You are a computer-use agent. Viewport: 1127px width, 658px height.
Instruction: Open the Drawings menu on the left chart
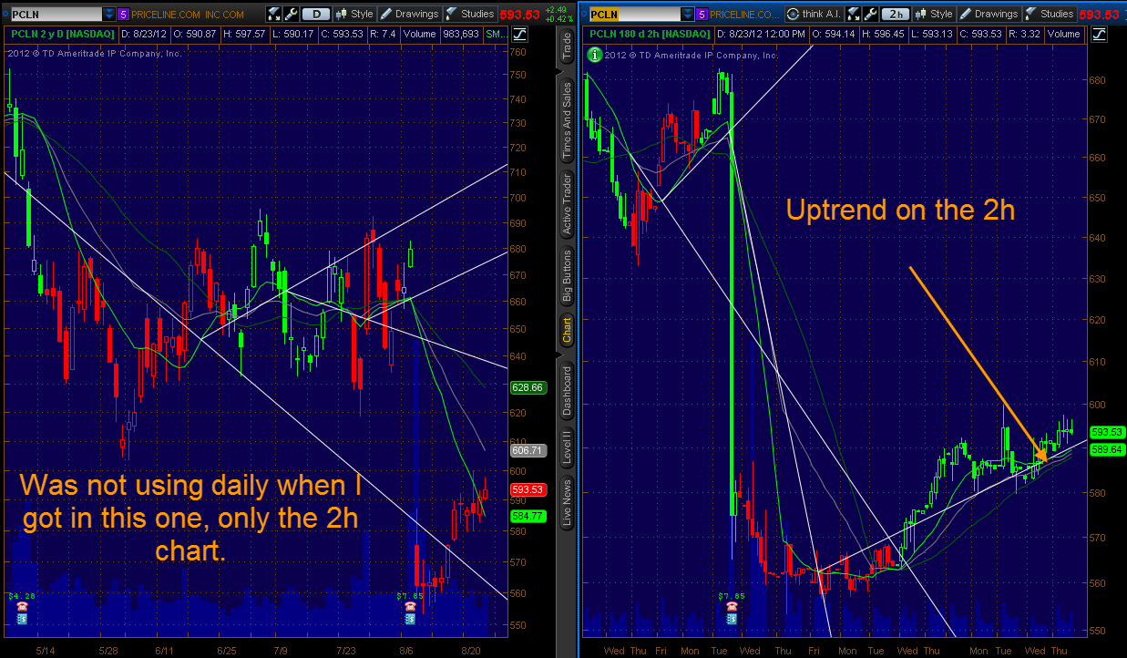(x=410, y=14)
